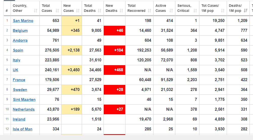Sort by New Deaths sort icon
The image size is (253, 140).
click(121, 11)
